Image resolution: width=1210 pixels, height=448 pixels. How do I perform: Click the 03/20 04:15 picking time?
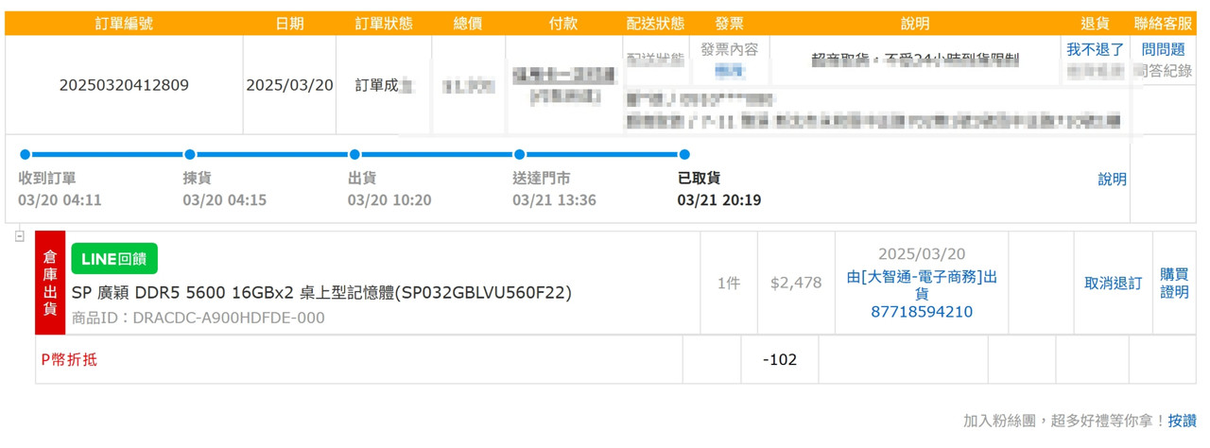coord(225,200)
